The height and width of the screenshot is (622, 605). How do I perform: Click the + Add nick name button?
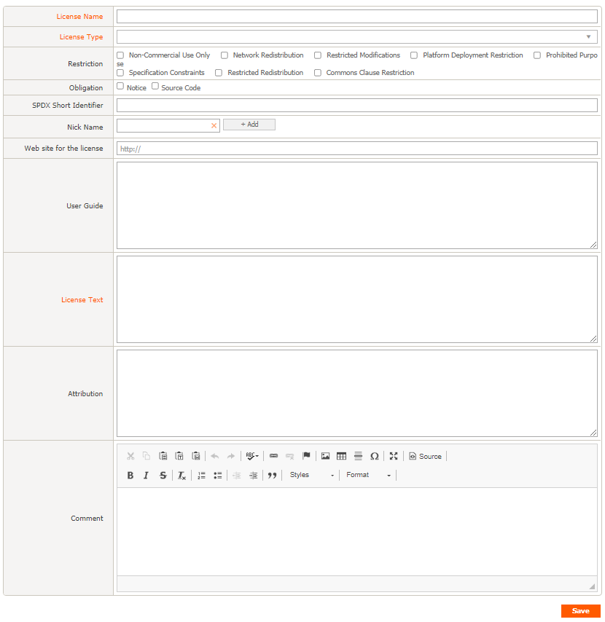pyautogui.click(x=249, y=125)
